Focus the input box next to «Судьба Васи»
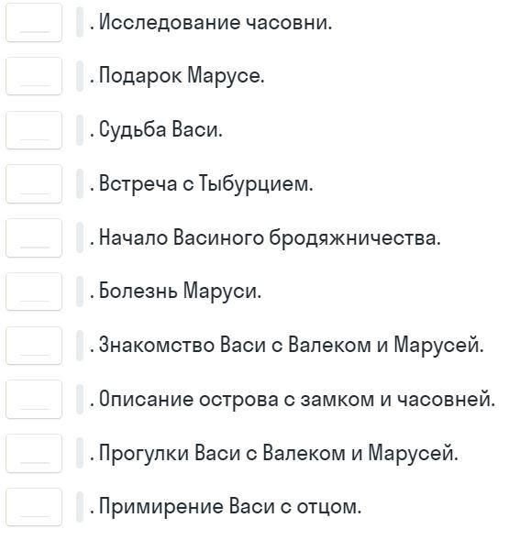 (x=34, y=130)
